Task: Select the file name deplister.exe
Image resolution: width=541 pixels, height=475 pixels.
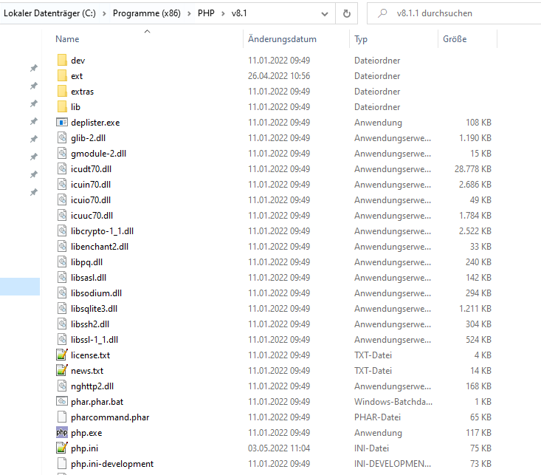Action: 95,123
